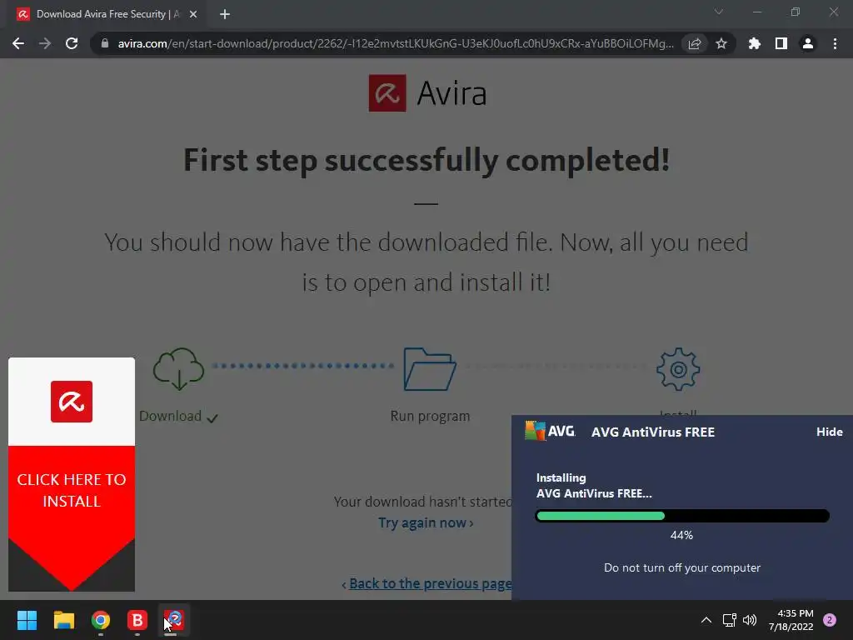Open the Windows Start menu
This screenshot has height=640, width=853.
[x=27, y=620]
